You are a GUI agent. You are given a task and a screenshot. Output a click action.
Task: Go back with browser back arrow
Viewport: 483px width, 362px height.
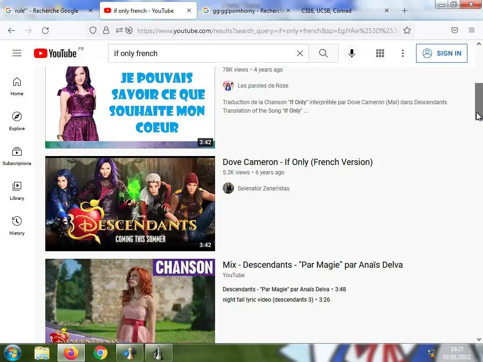(x=11, y=30)
